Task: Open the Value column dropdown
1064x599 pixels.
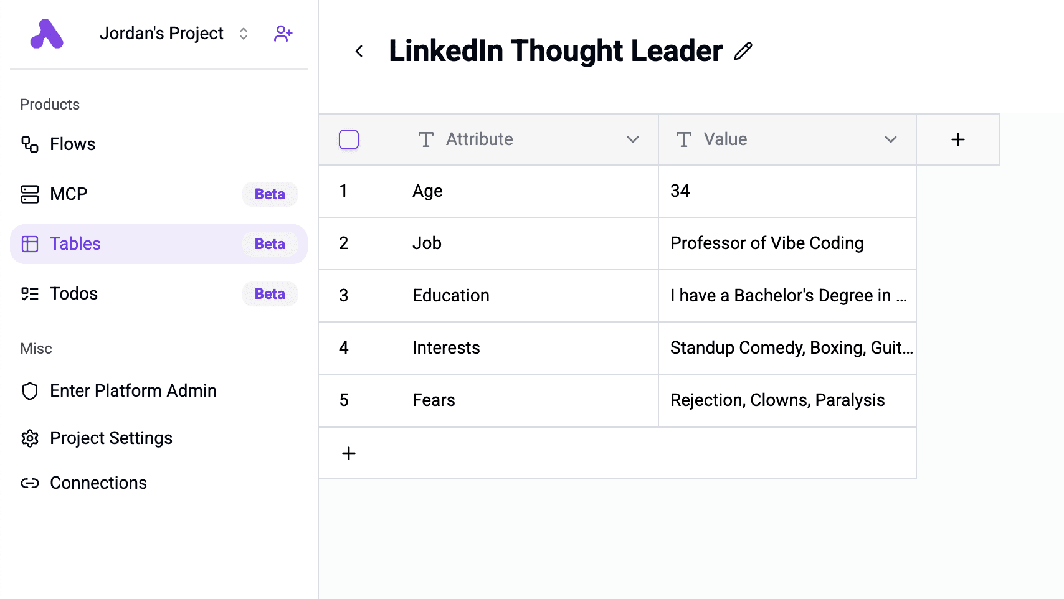Action: pyautogui.click(x=890, y=139)
